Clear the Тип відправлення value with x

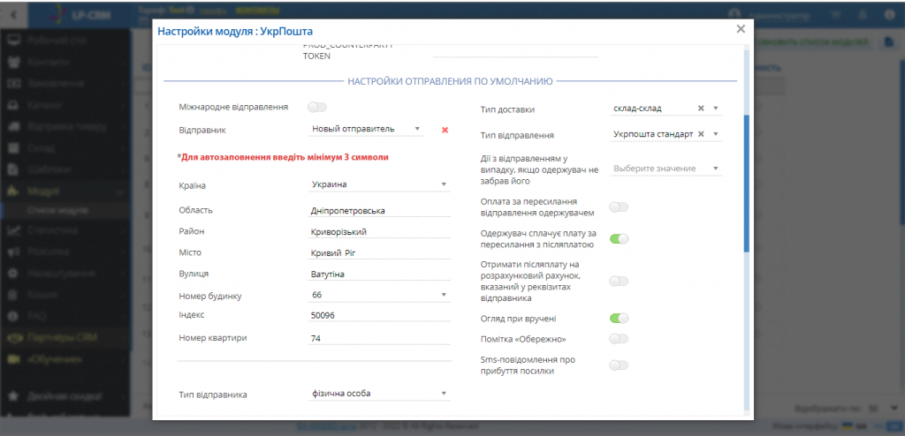click(701, 134)
